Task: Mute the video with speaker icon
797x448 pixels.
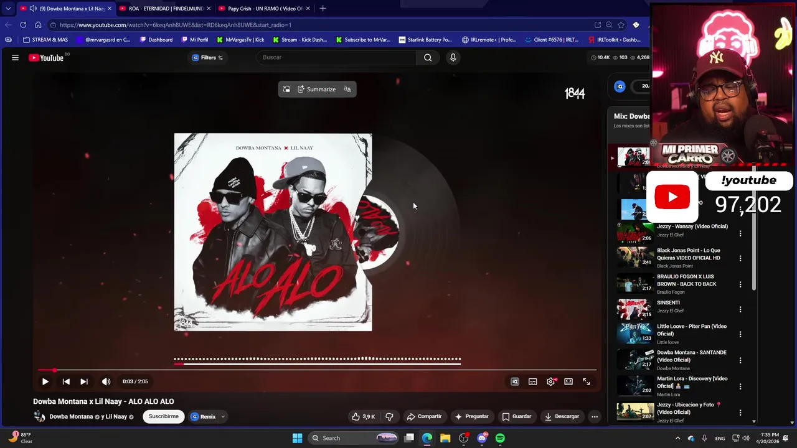Action: point(106,381)
